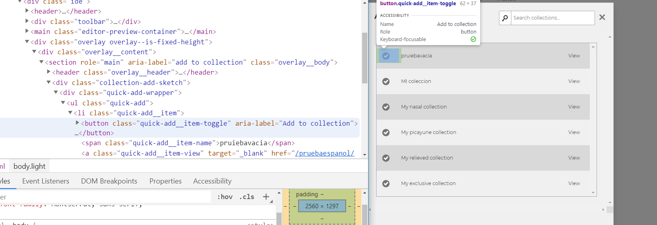Select My picayune collection name
This screenshot has height=225, width=657.
[429, 132]
